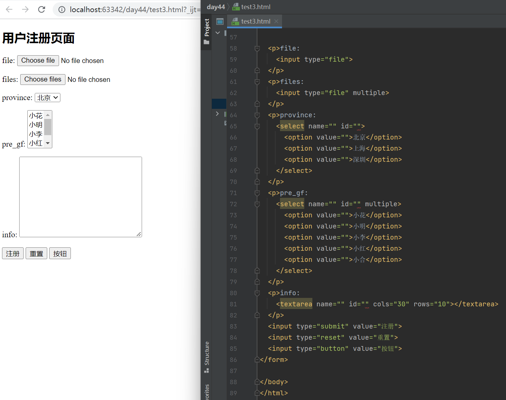This screenshot has width=506, height=400.
Task: Collapse the select fold on line 65
Action: pyautogui.click(x=257, y=126)
